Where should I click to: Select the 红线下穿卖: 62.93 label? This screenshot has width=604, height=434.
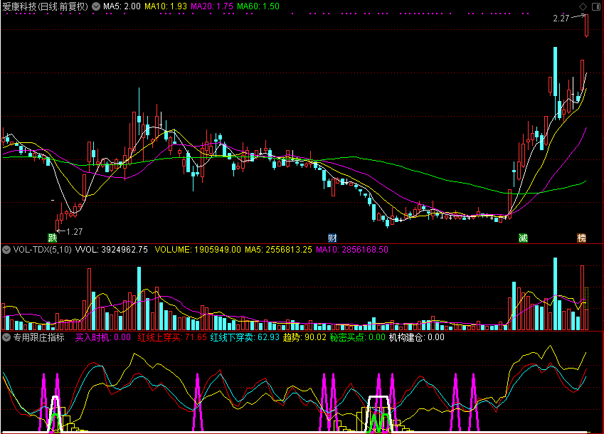tap(245, 337)
